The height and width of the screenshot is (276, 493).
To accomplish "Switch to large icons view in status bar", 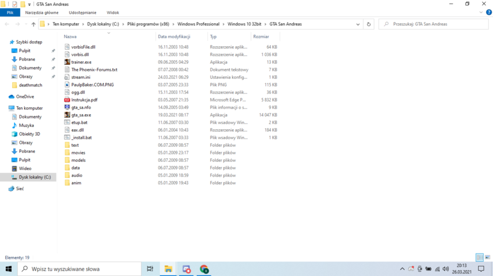I will [x=488, y=257].
